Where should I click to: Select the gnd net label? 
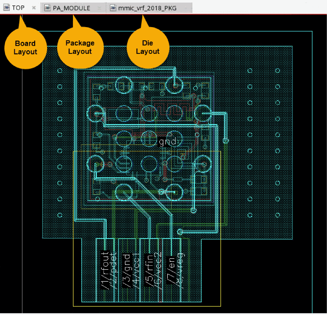point(168,141)
